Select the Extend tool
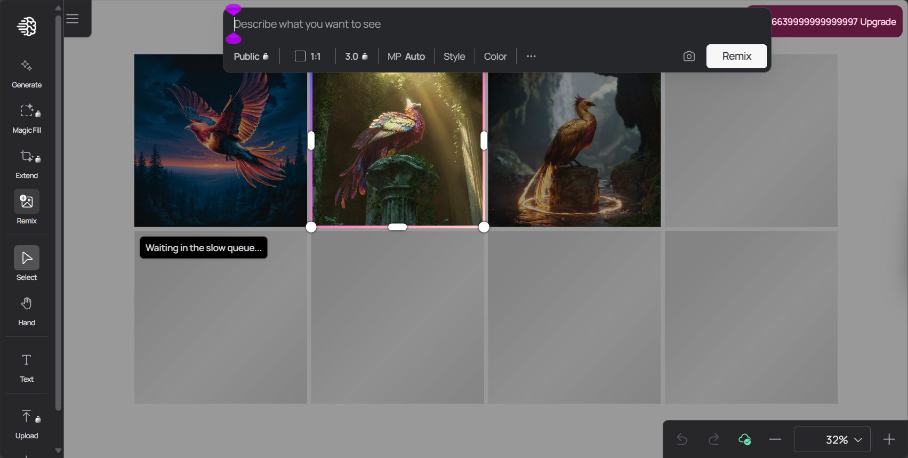 [27, 164]
